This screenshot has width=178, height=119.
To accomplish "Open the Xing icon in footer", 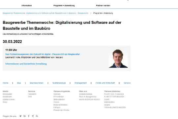I will click(33, 116).
